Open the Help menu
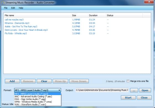155x108 pixels. (x=21, y=8)
